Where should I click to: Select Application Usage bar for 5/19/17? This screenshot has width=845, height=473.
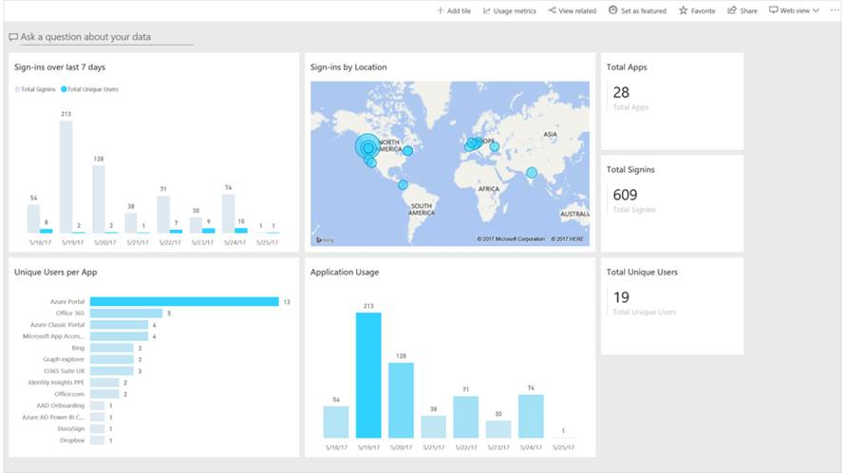[368, 375]
